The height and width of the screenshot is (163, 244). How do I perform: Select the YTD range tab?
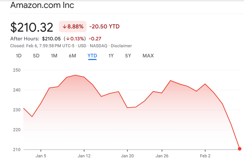(92, 56)
